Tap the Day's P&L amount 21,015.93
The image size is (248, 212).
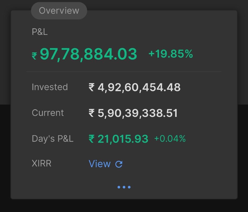click(x=123, y=139)
